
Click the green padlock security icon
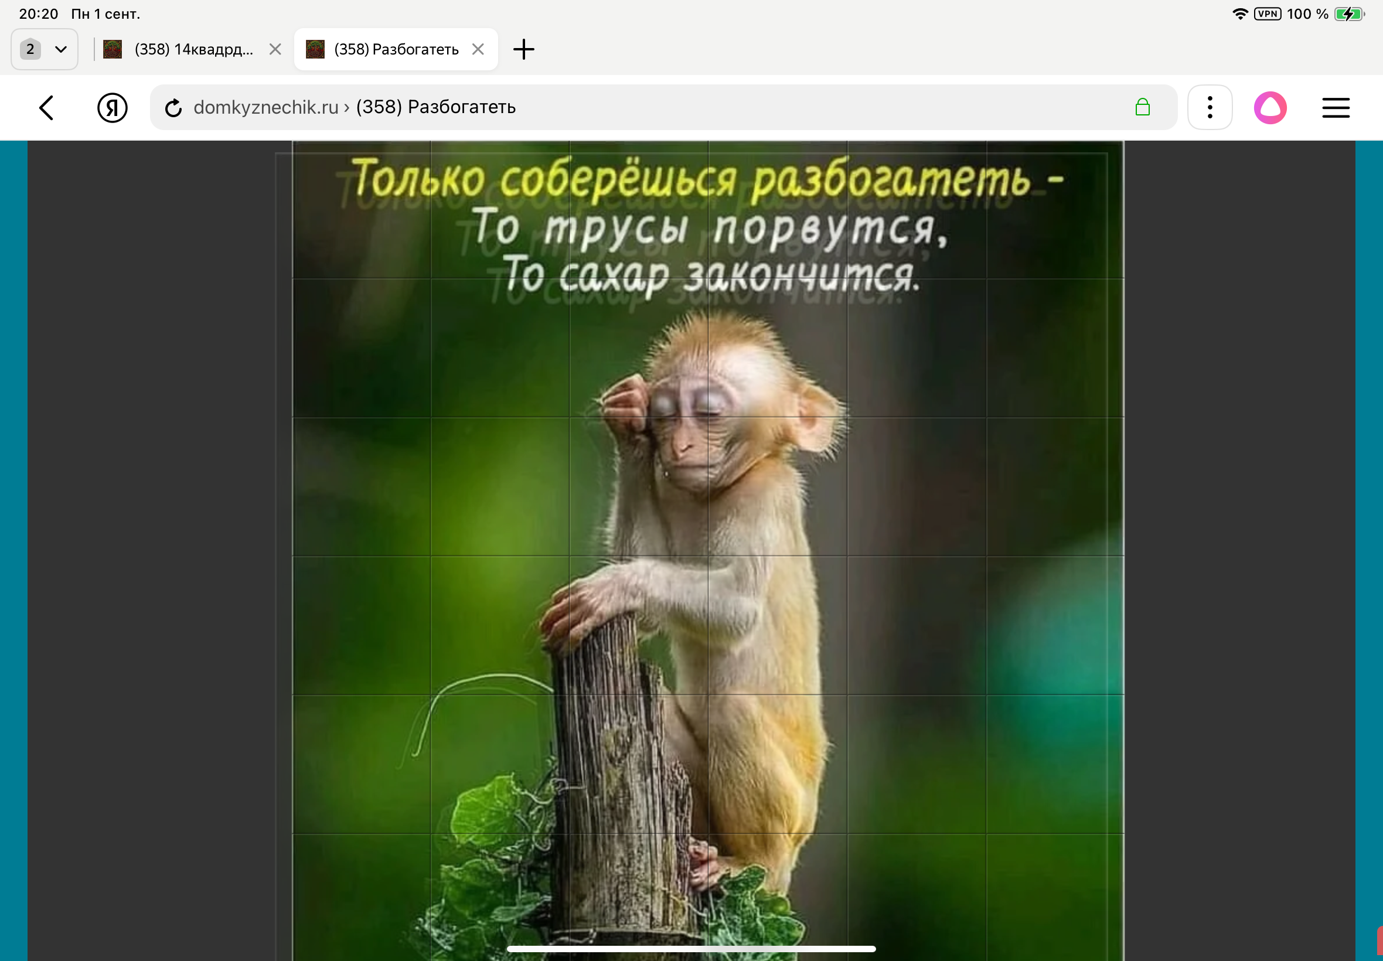[1142, 107]
